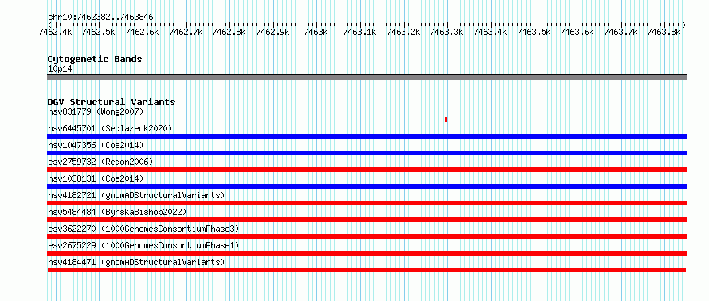Click the 7462.9k ruler tick label
The image size is (709, 301).
272,32
